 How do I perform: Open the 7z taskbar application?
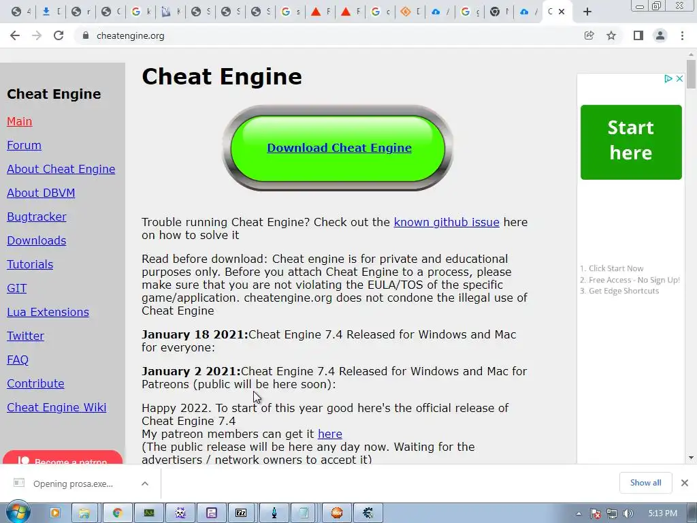(241, 513)
